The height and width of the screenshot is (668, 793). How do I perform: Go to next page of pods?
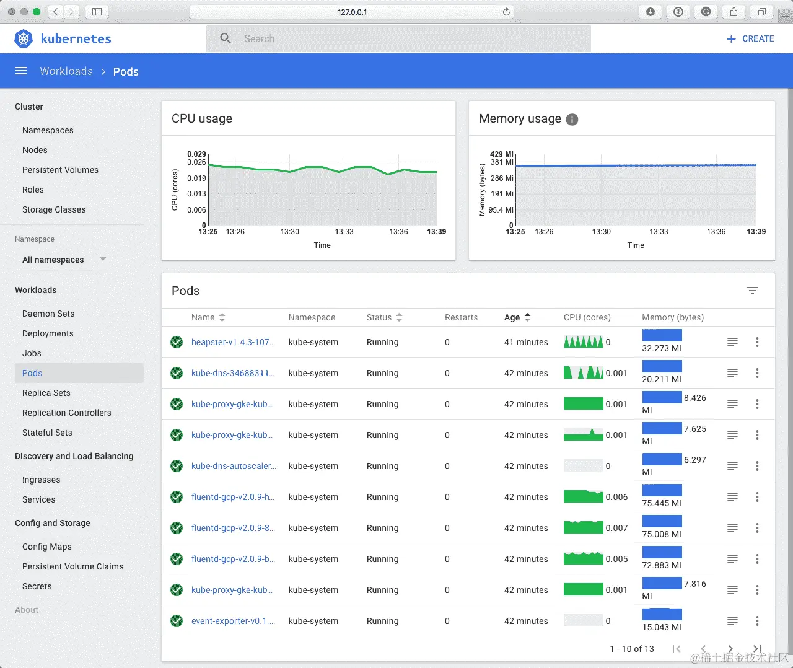730,649
